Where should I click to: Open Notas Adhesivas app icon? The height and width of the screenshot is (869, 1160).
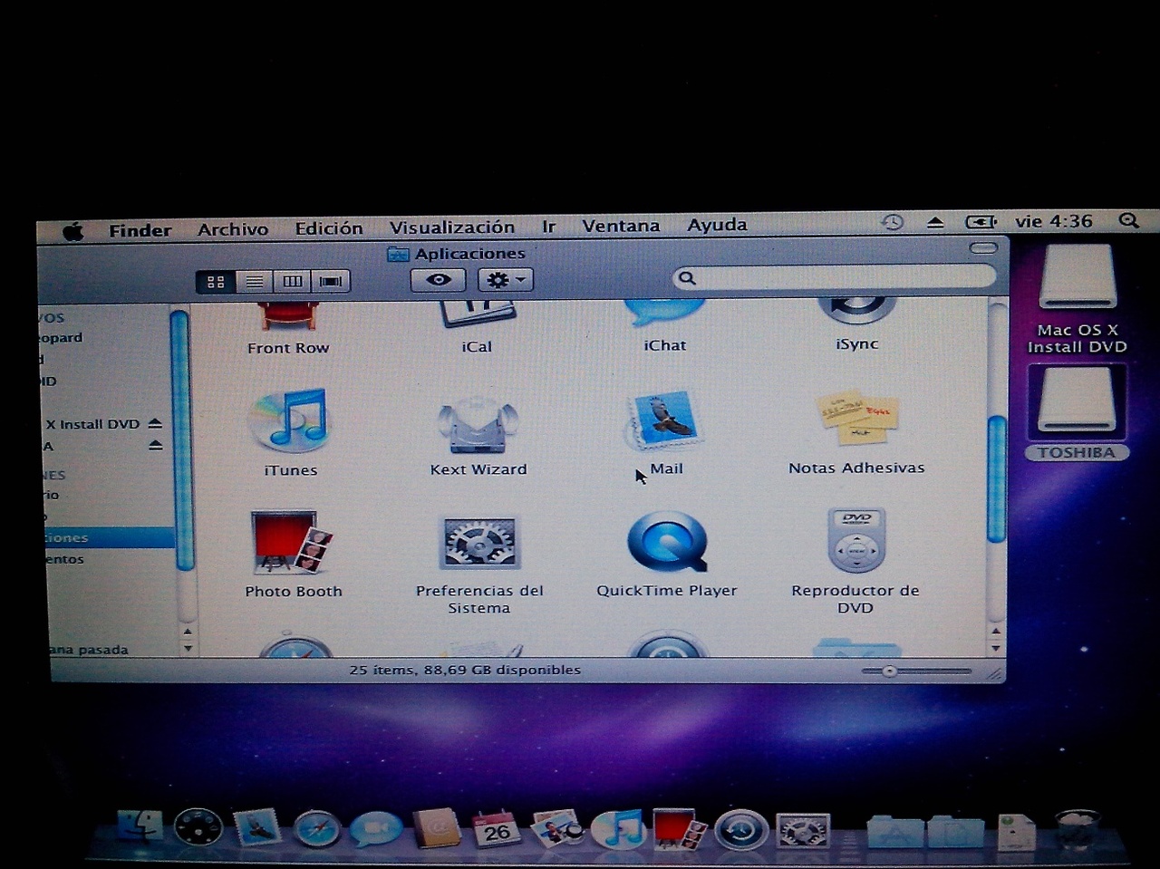(856, 420)
